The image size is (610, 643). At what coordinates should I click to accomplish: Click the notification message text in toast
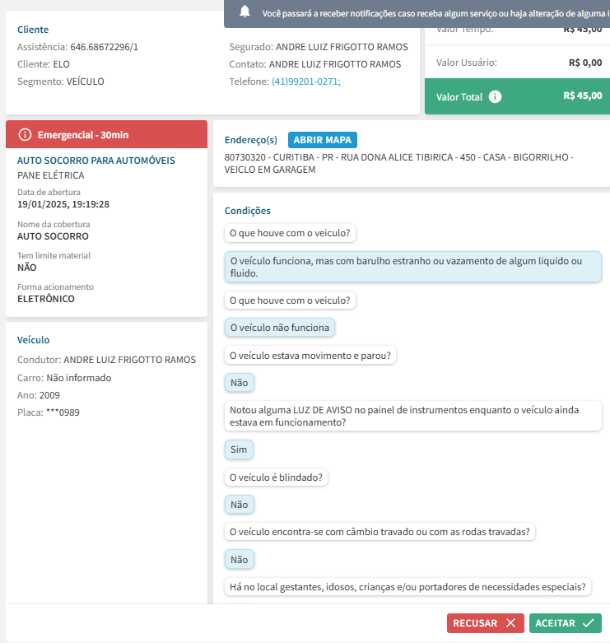(x=434, y=13)
